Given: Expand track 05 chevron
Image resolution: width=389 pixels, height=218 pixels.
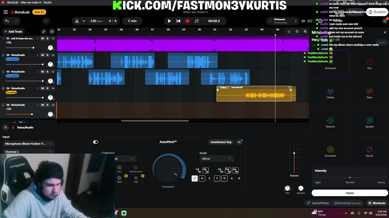Looking at the screenshot, I should coord(53,105).
